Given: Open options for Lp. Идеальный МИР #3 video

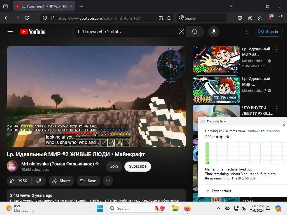Looking at the screenshot, I should click(x=277, y=49).
